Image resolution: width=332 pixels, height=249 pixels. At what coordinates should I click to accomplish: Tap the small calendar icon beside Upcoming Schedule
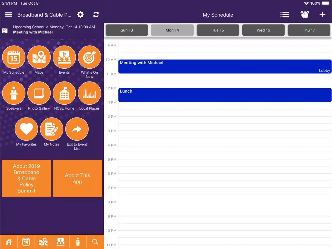click(x=5, y=30)
